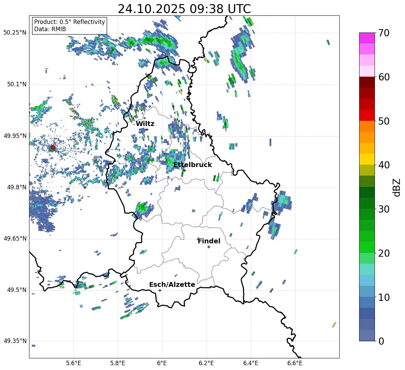Click the colorbar value 10
The width and height of the screenshot is (405, 370).
click(x=384, y=297)
